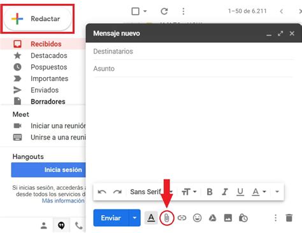Click the contacts person icon
The height and width of the screenshot is (233, 302).
pos(44,225)
